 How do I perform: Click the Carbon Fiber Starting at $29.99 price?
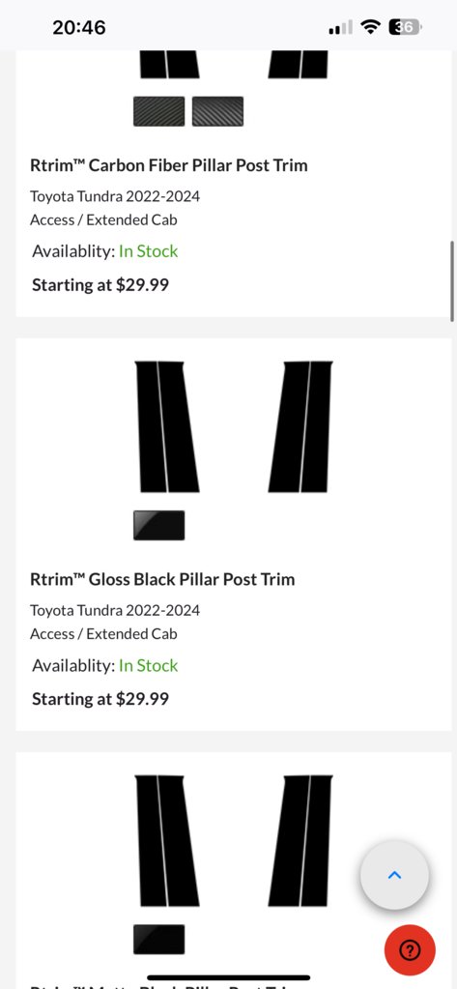point(100,285)
